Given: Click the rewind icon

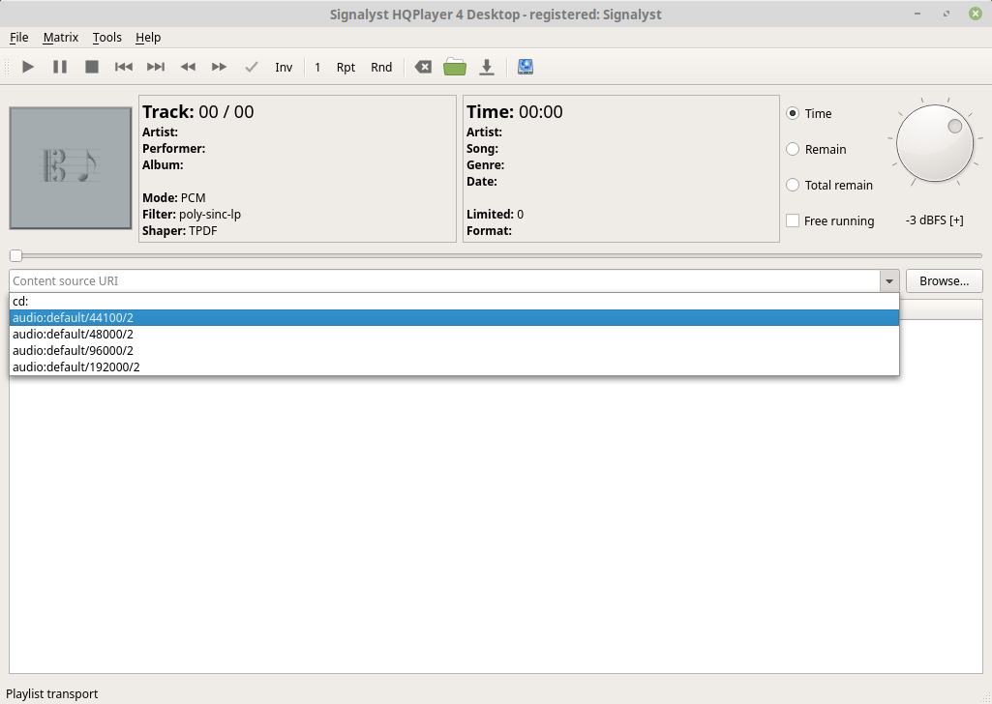Looking at the screenshot, I should (188, 67).
